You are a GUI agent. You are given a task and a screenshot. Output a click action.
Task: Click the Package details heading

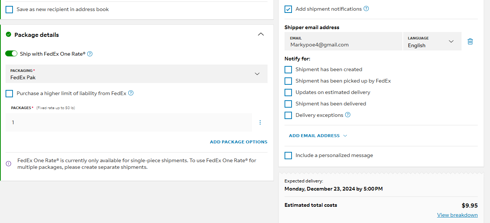37,35
